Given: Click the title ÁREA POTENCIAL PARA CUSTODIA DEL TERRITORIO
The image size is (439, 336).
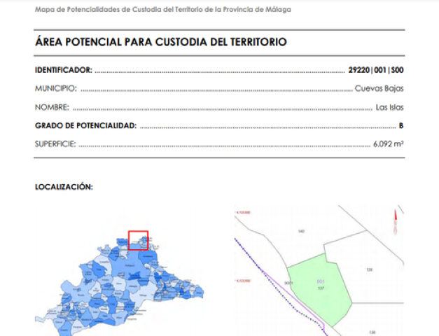Looking at the screenshot, I should tap(161, 42).
